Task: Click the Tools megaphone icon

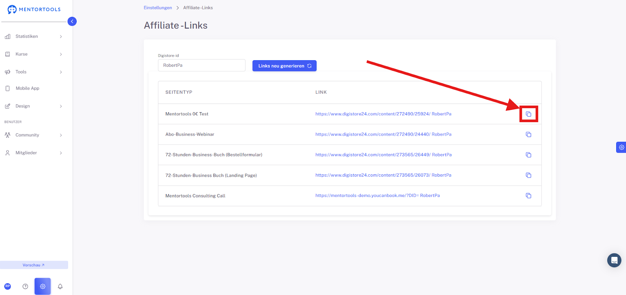Action: coord(7,72)
